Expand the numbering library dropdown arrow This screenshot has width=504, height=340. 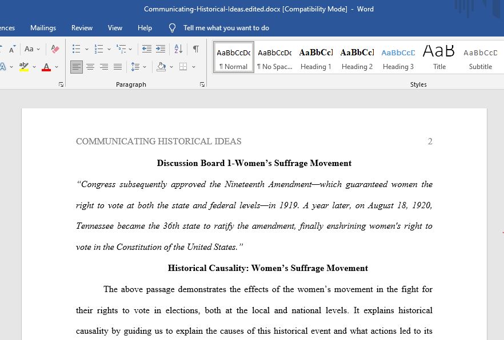[109, 49]
